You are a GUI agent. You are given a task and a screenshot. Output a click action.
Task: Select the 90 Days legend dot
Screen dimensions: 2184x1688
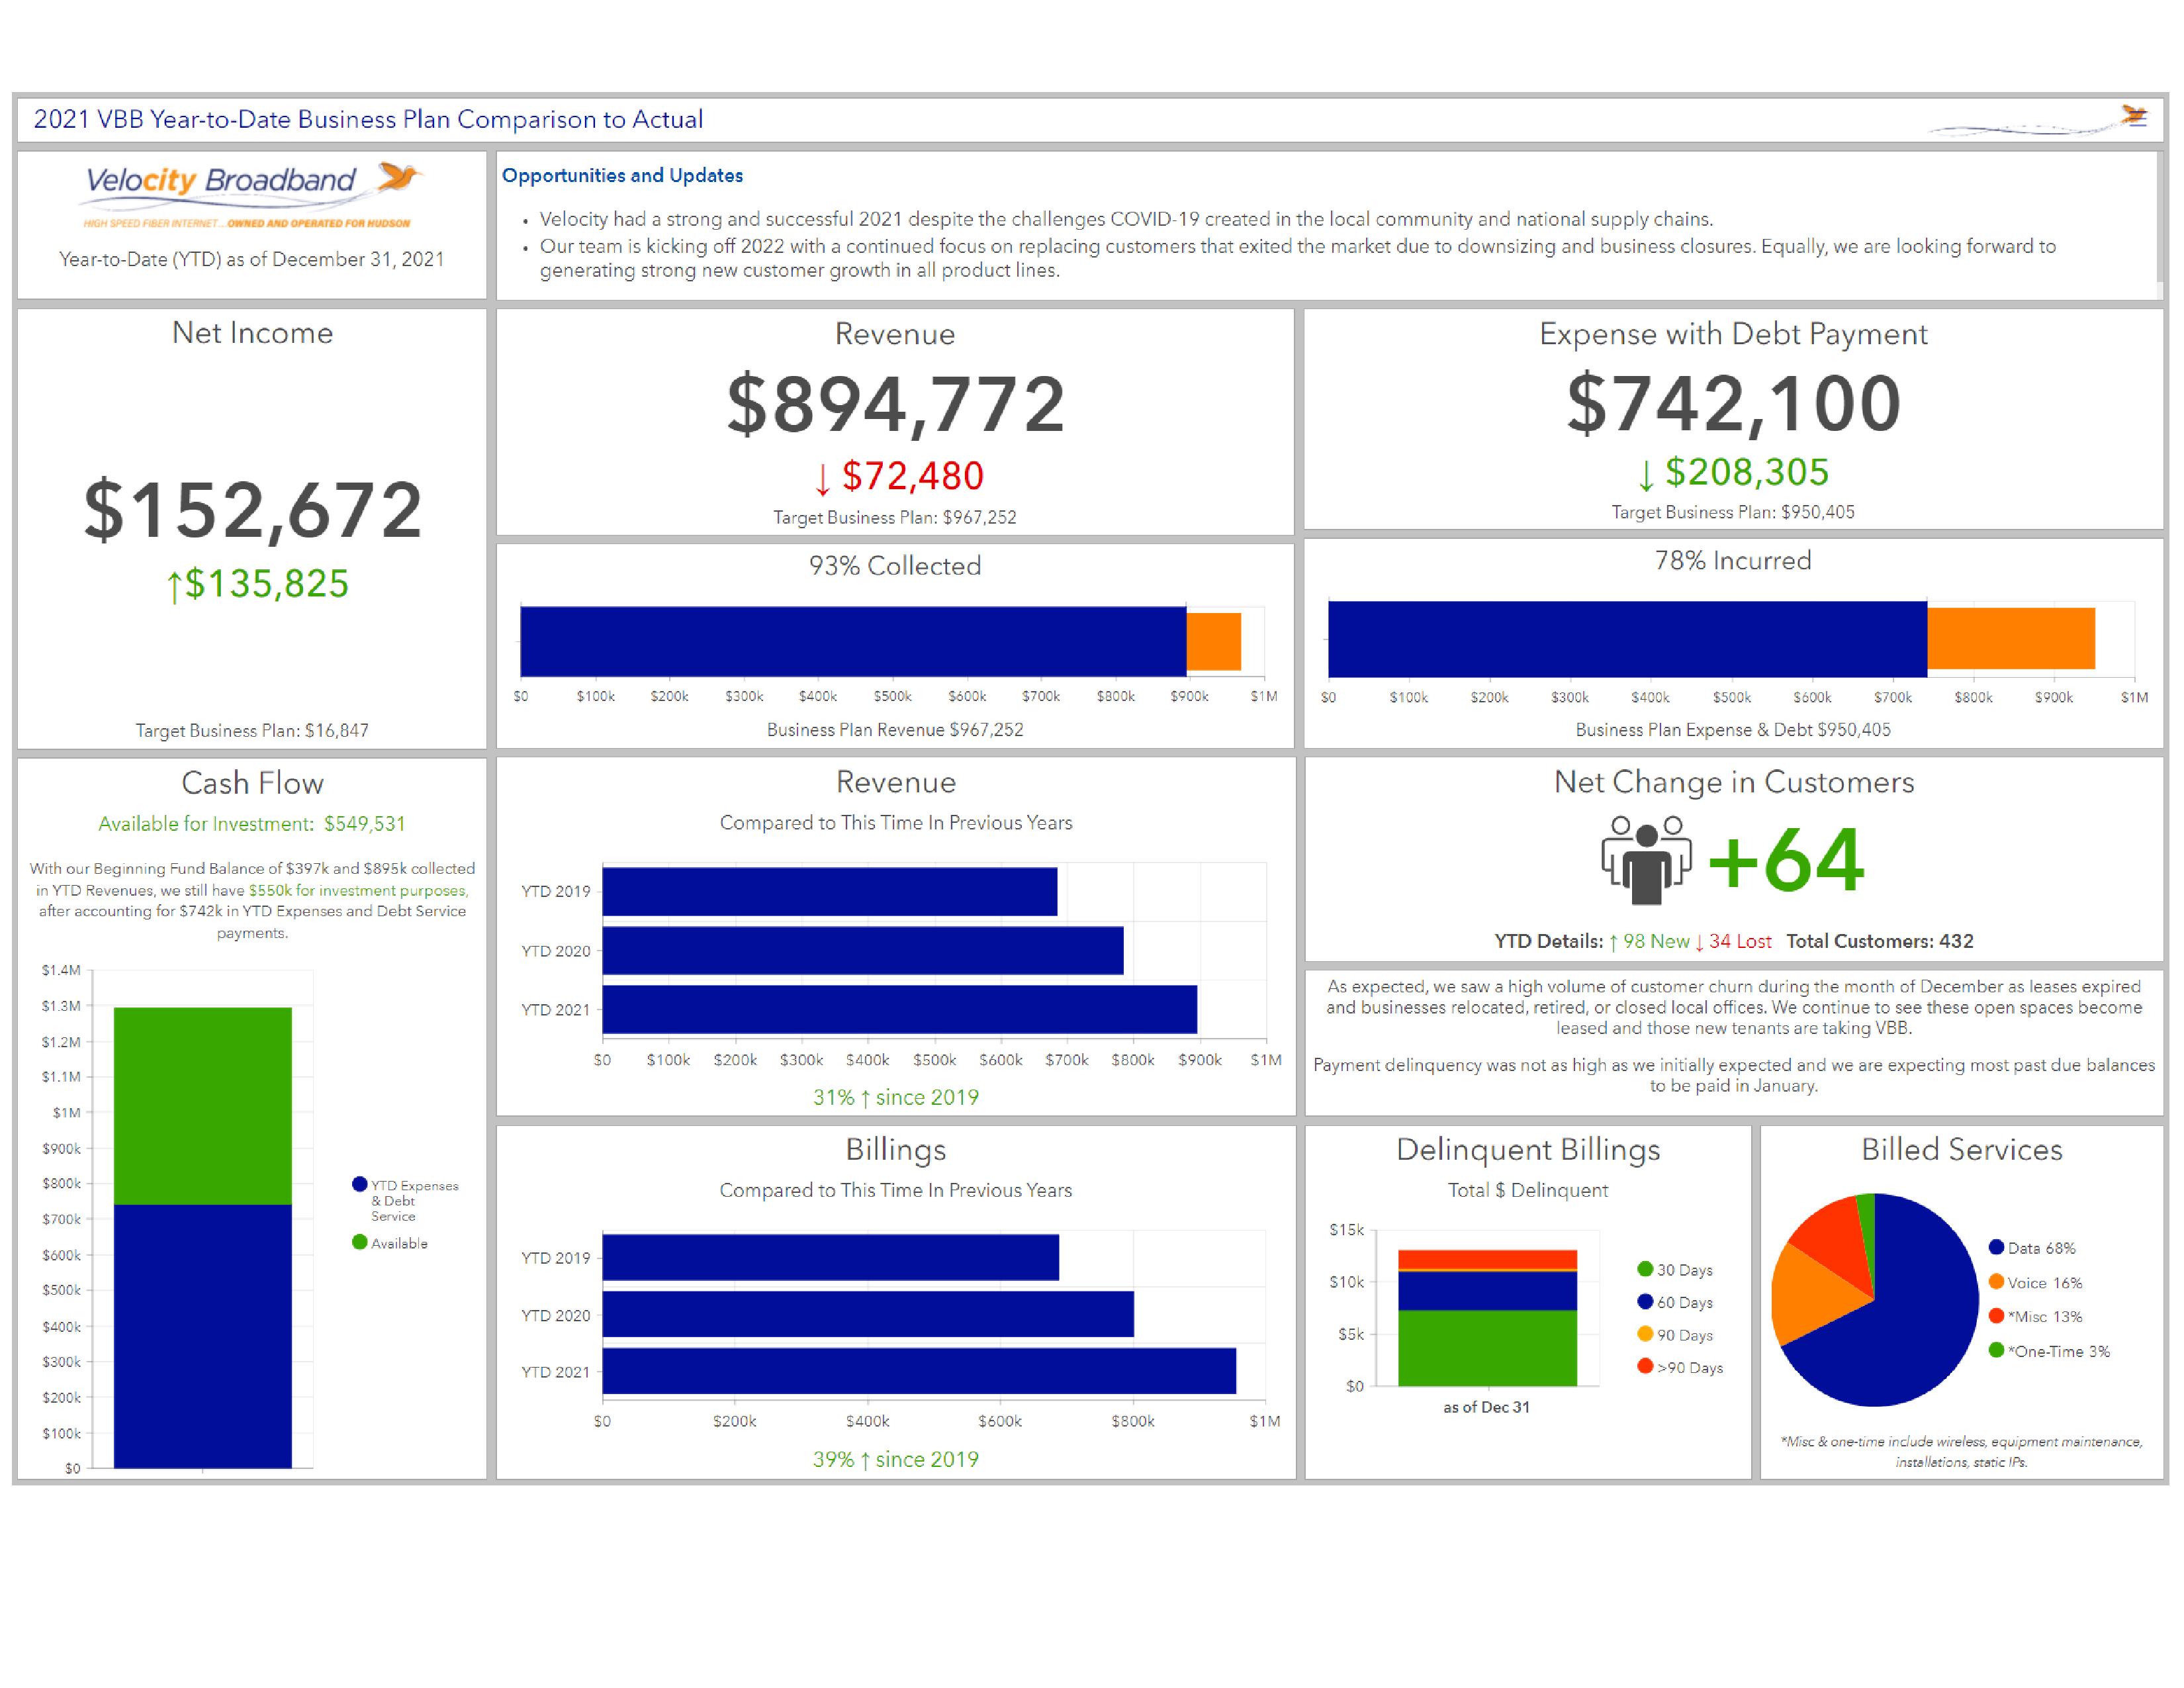1645,1334
